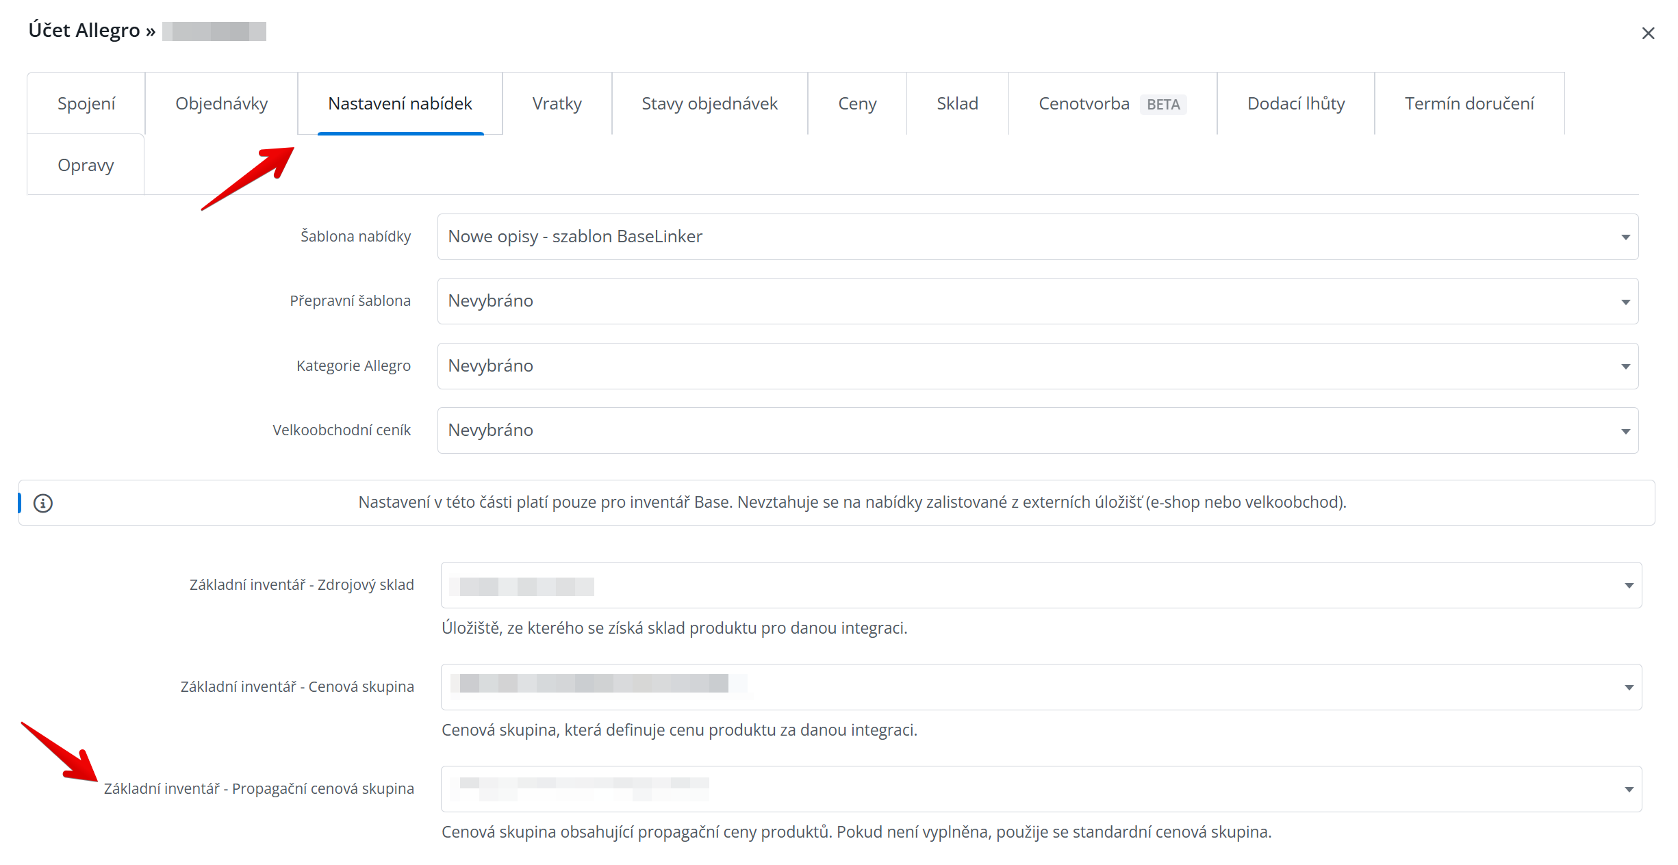Click the hint 'Cenová skupina, která definuje cenu'
Viewport: 1678px width, 865px height.
[x=679, y=730]
